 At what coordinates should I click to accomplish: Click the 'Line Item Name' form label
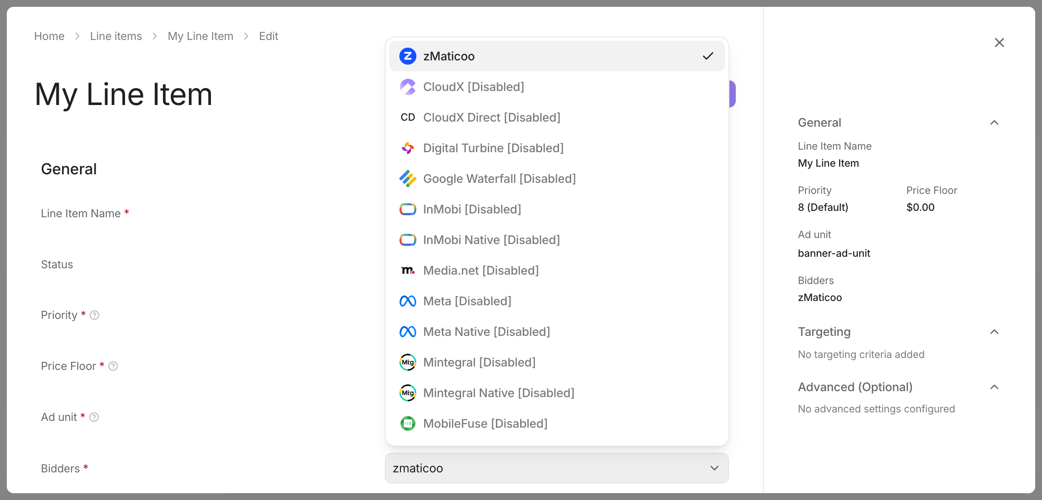coord(81,213)
